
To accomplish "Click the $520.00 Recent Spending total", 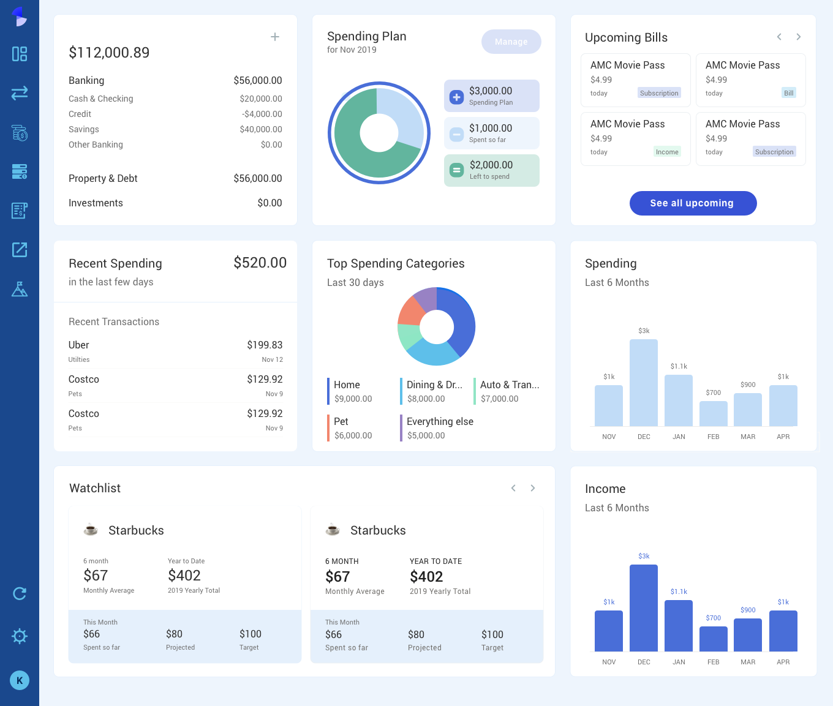I will click(x=260, y=263).
